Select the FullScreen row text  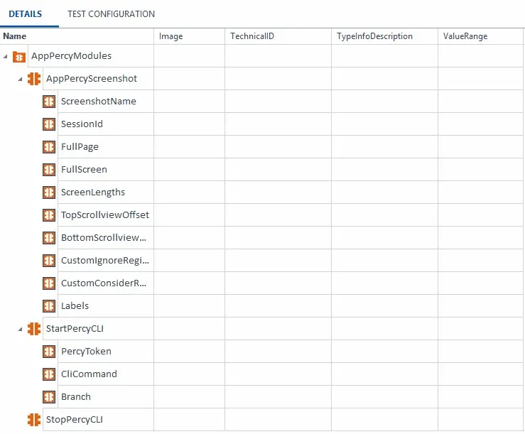click(84, 170)
